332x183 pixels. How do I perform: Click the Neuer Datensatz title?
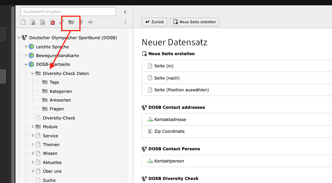[174, 42]
